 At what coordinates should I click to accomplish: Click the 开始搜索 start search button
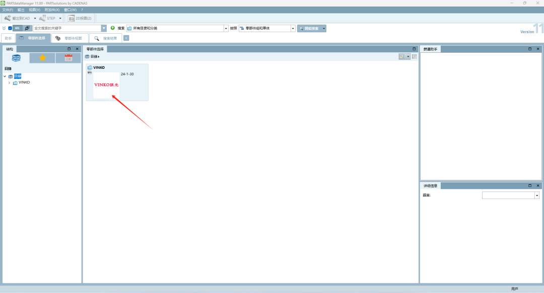pyautogui.click(x=309, y=29)
